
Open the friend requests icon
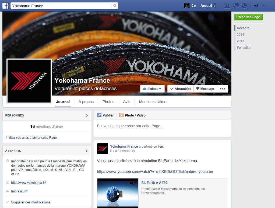[x=227, y=6]
